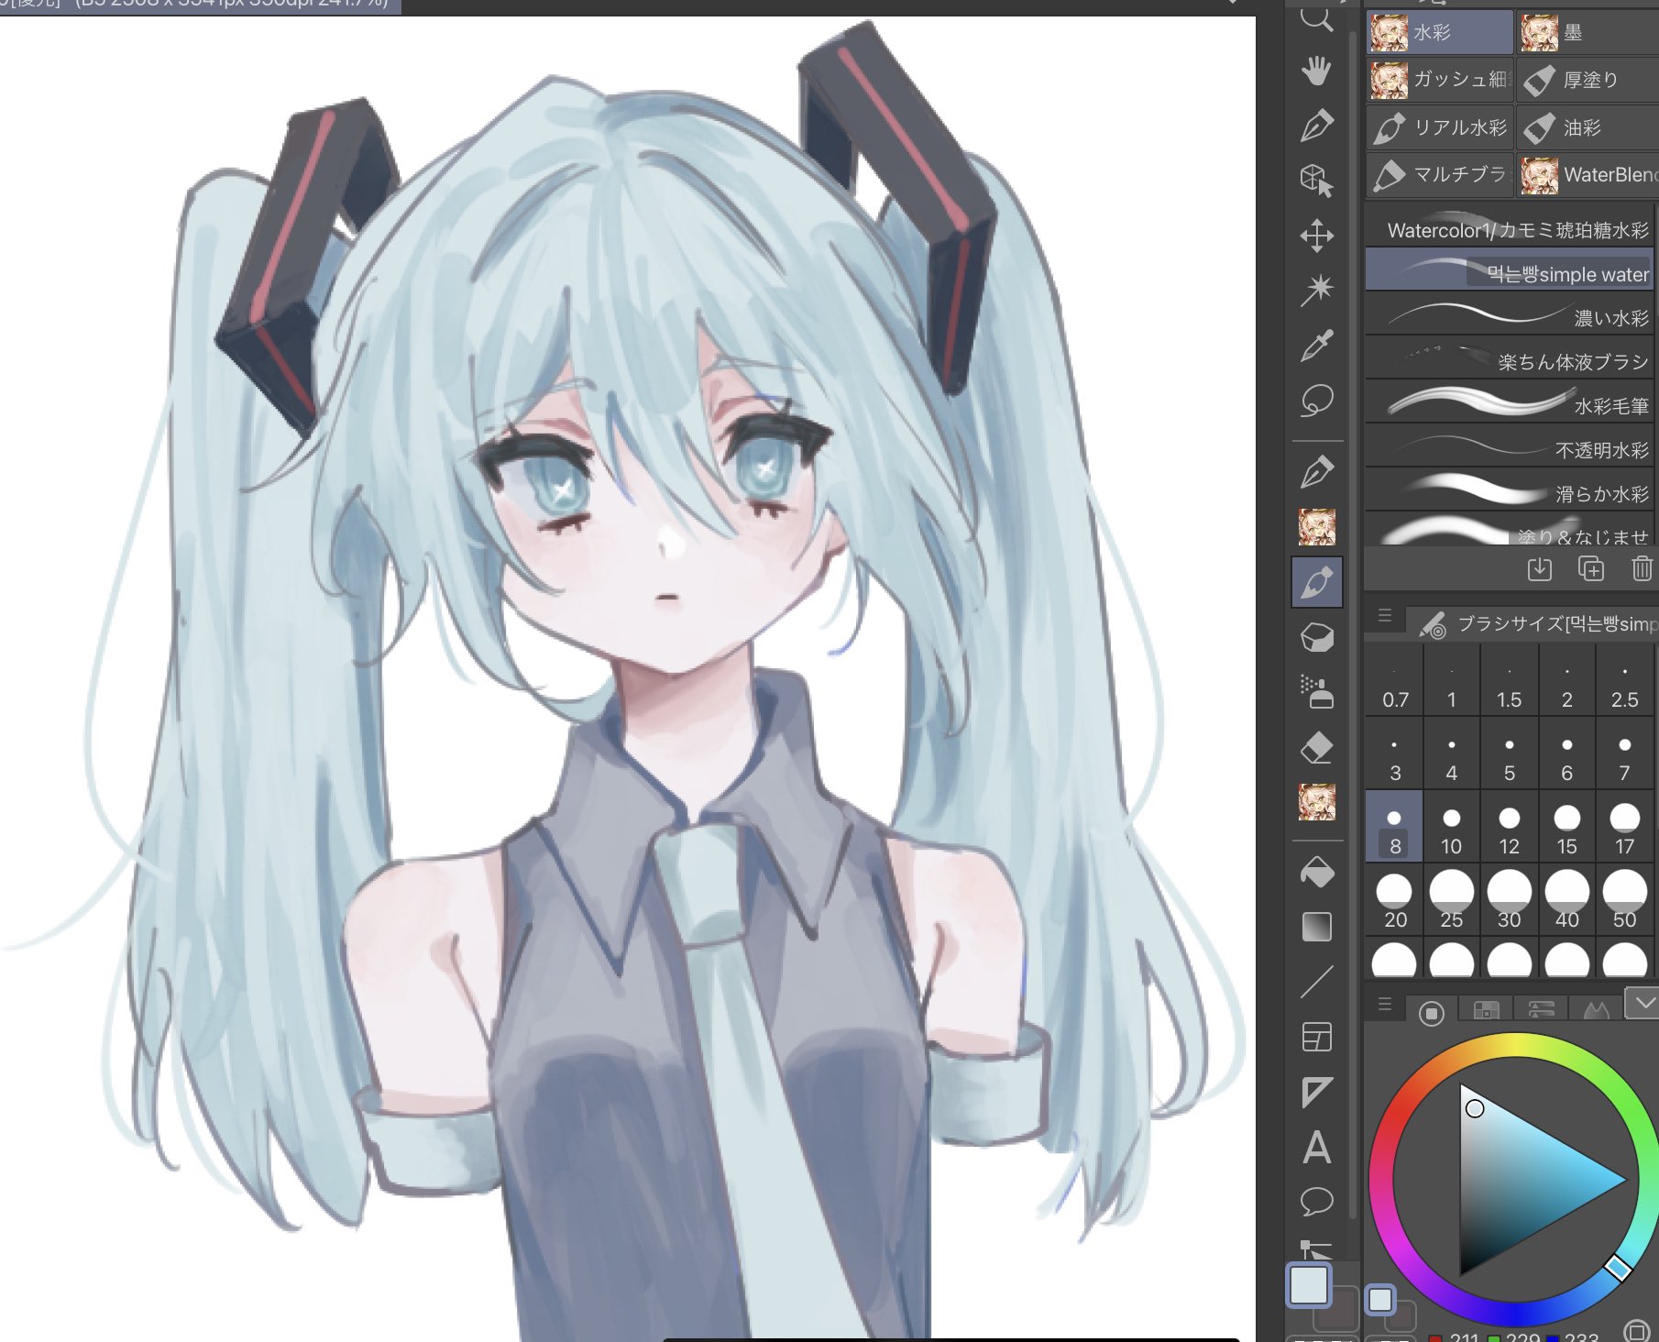Open the Color Wheel tab
The width and height of the screenshot is (1659, 1342).
point(1431,1012)
